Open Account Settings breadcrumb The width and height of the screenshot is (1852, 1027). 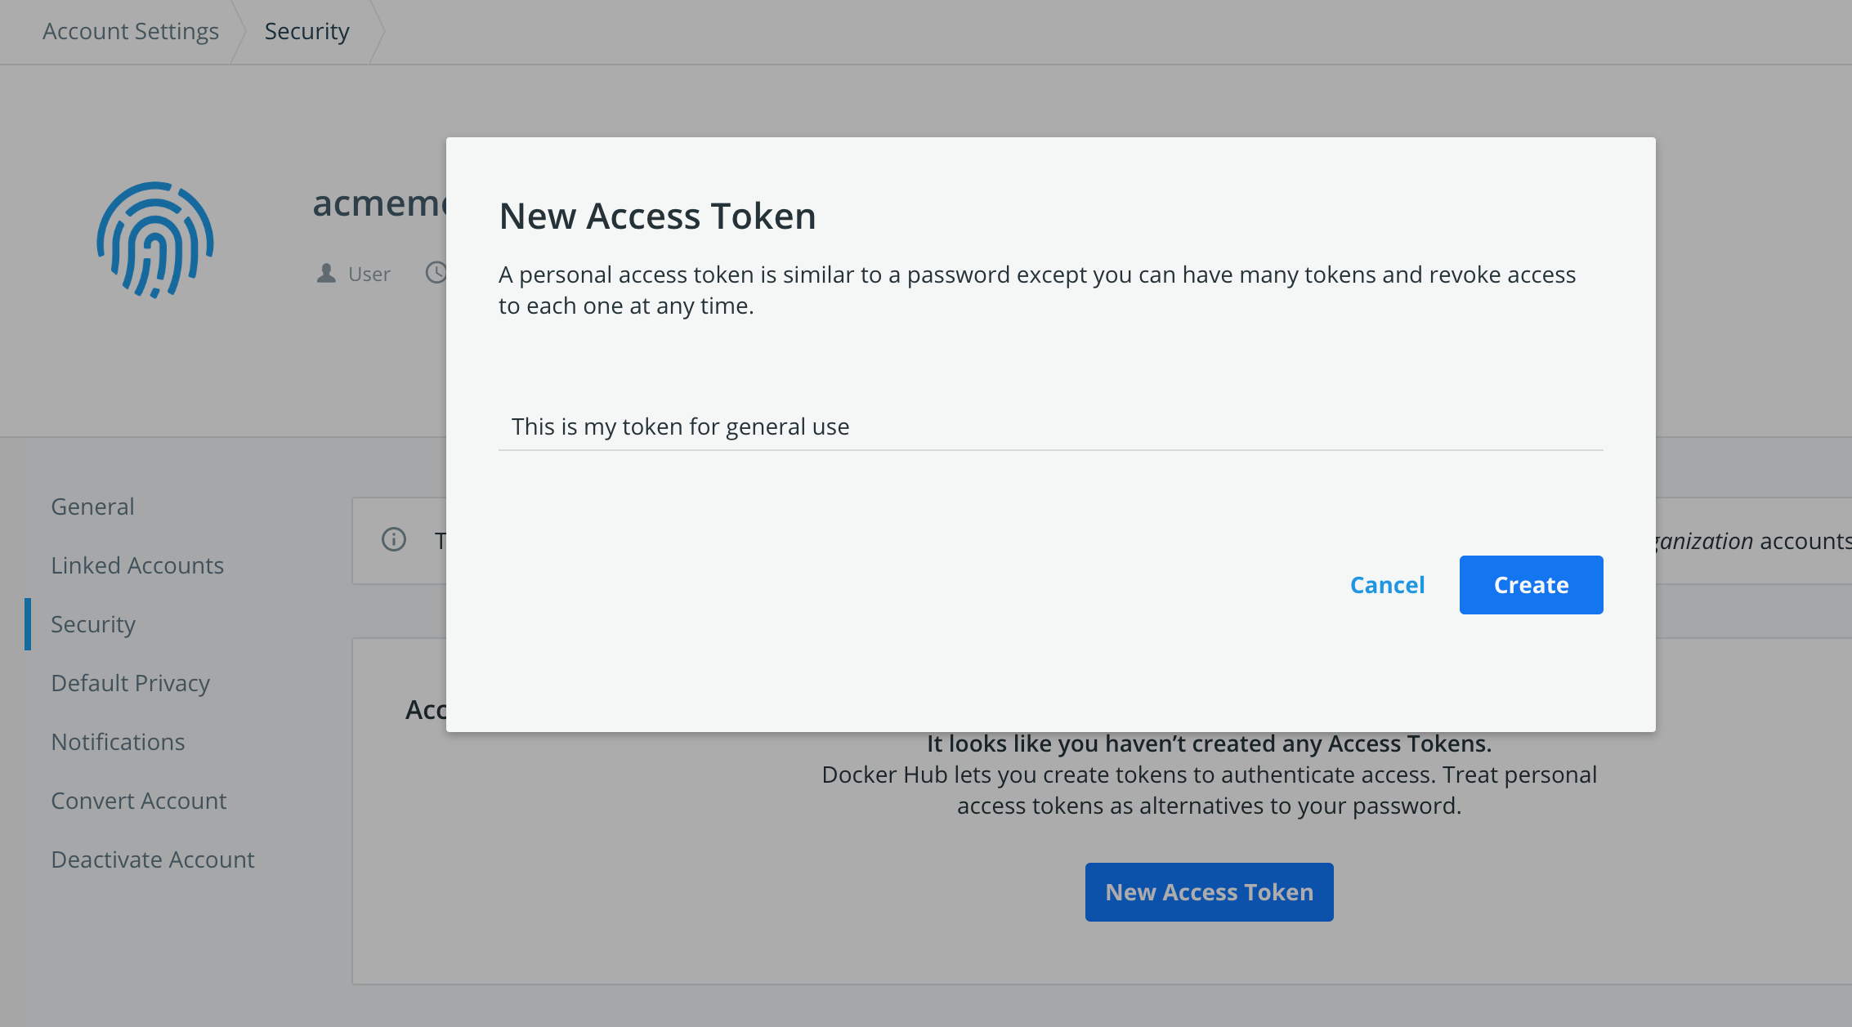click(x=131, y=31)
